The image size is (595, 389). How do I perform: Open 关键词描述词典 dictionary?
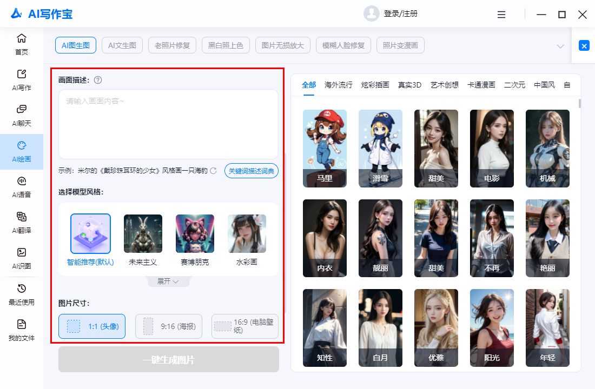pyautogui.click(x=251, y=171)
